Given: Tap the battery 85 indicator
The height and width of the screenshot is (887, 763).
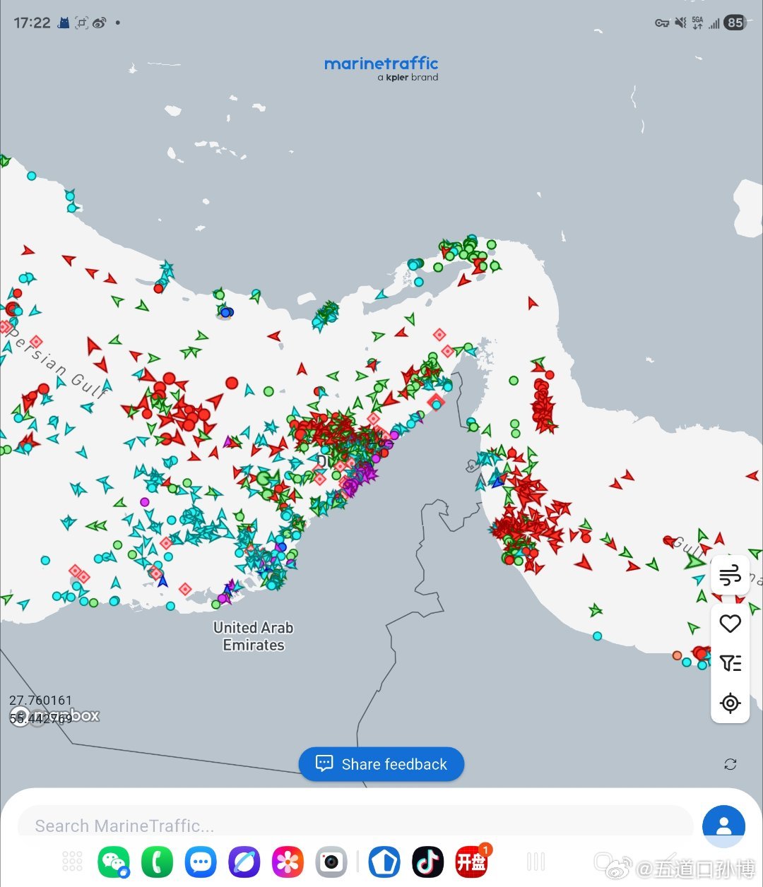Looking at the screenshot, I should coord(735,23).
